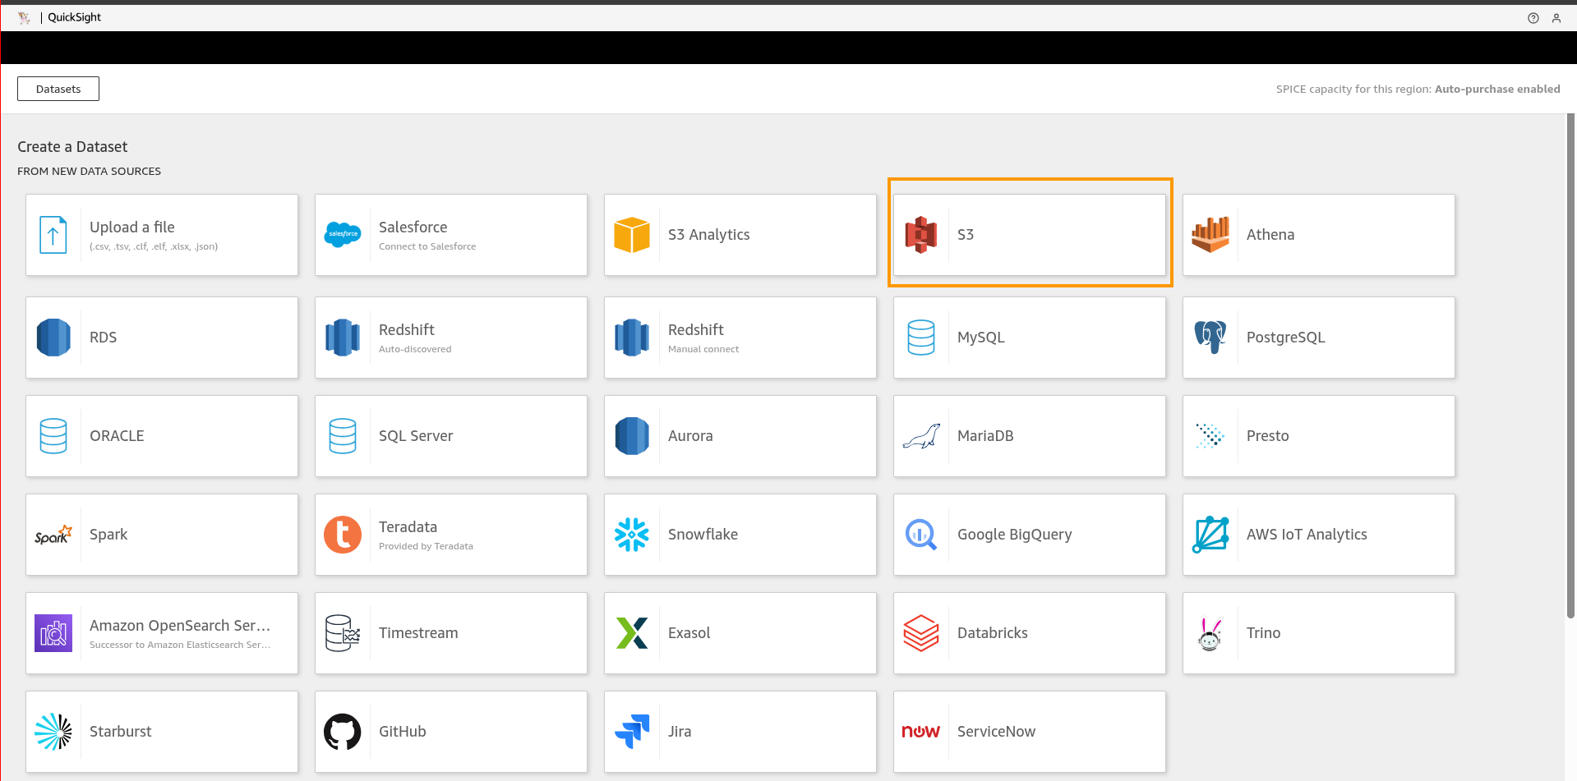Select the SQL Server icon
Screen dimensions: 1577x781
[x=343, y=436]
